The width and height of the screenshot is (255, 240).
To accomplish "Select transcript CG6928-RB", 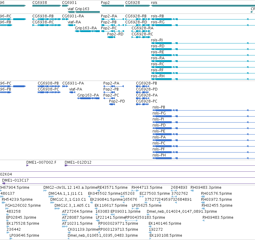I will (x=136, y=16).
